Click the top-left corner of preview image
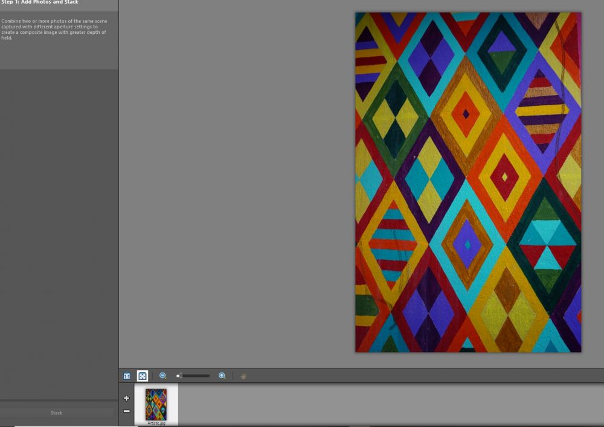 [357, 14]
